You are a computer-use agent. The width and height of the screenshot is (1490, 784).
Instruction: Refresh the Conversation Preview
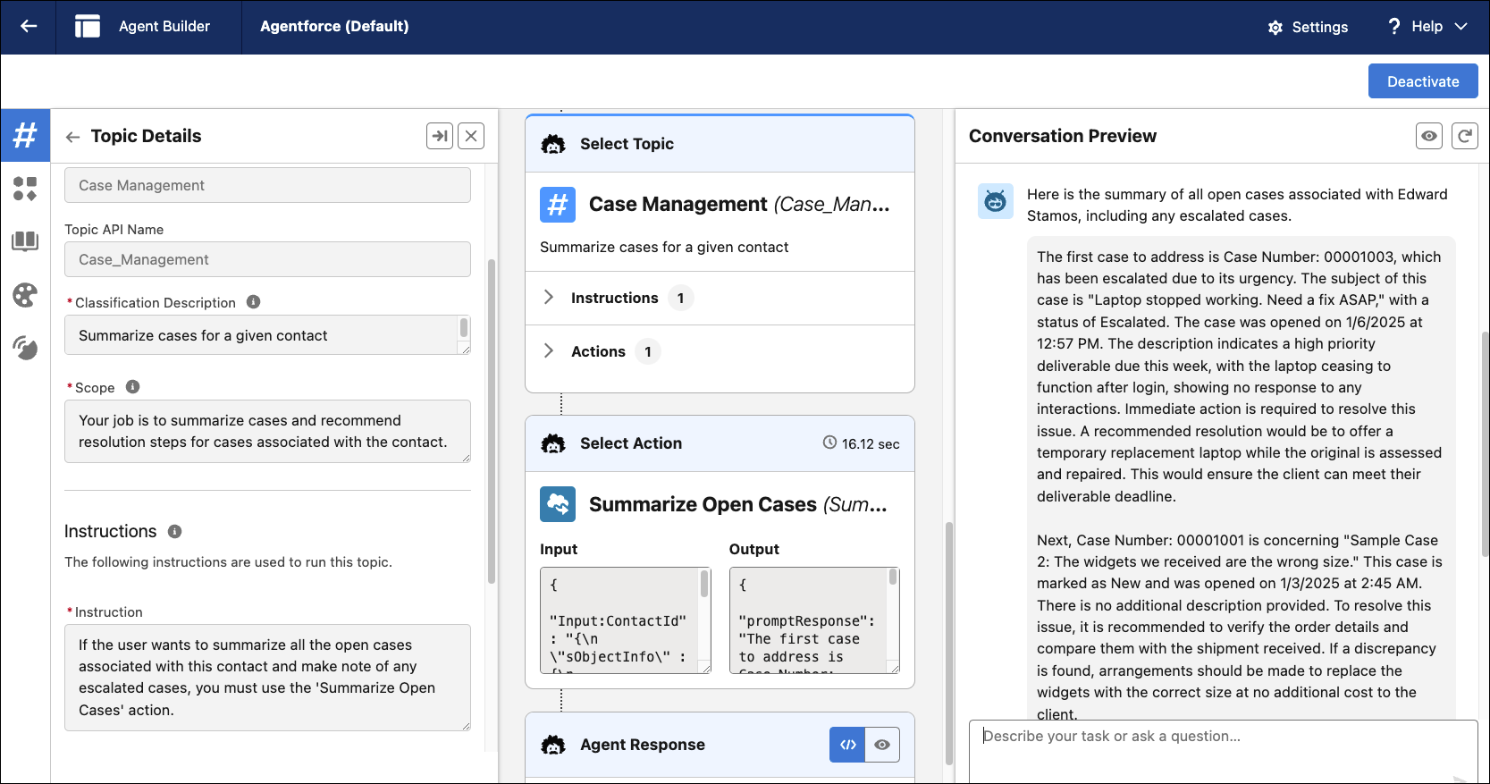[1465, 136]
